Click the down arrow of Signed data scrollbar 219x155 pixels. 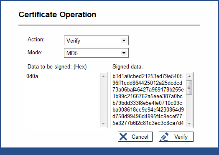tap(189, 123)
